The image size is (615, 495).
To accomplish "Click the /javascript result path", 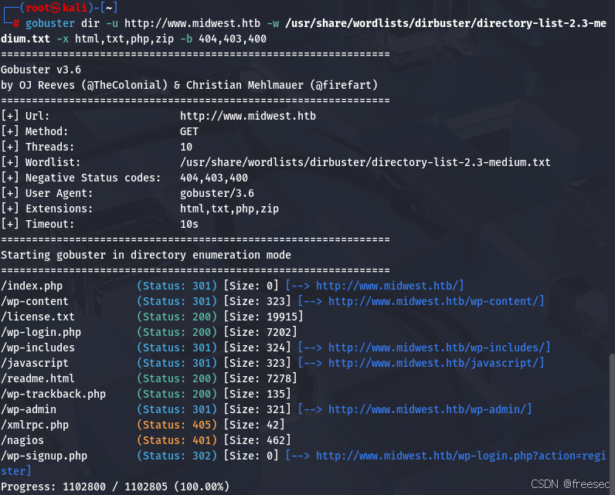I will point(35,363).
